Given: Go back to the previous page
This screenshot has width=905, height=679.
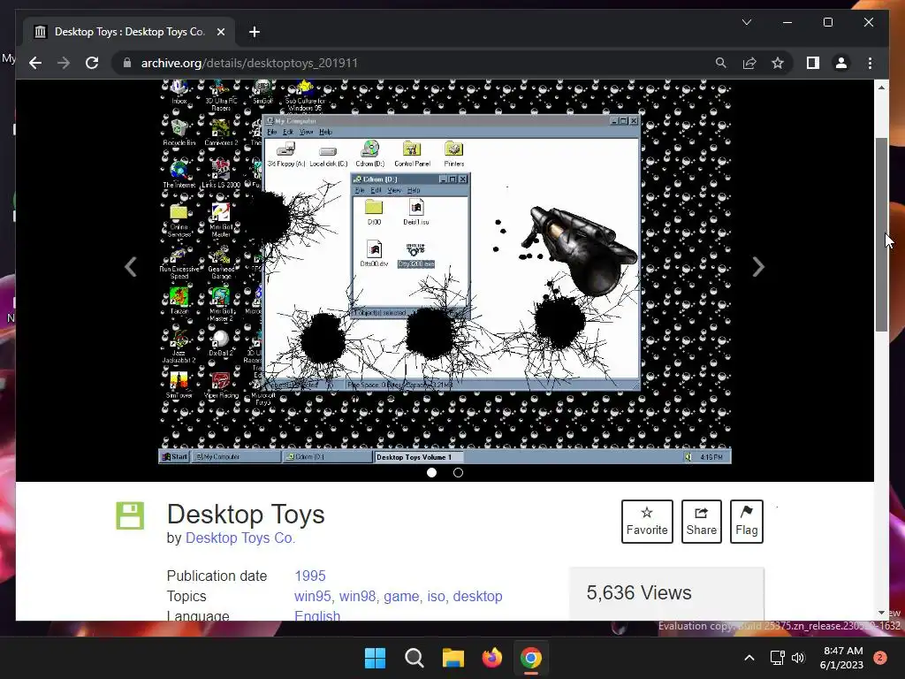Looking at the screenshot, I should [x=35, y=63].
